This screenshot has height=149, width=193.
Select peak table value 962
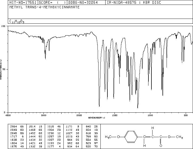pos(70,143)
